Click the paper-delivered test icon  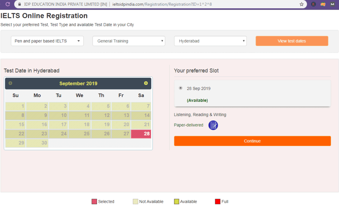pyautogui.click(x=213, y=125)
